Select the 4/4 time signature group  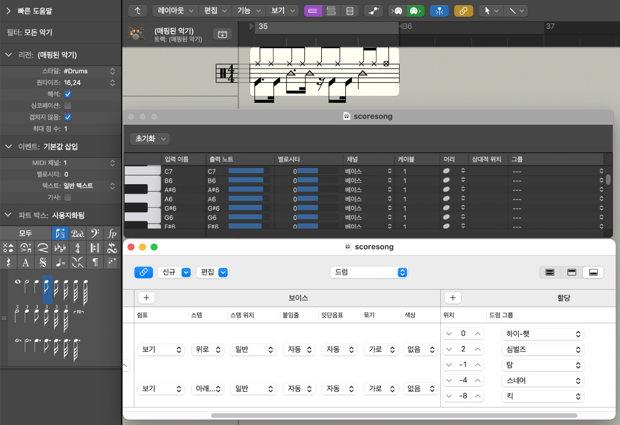(78, 248)
